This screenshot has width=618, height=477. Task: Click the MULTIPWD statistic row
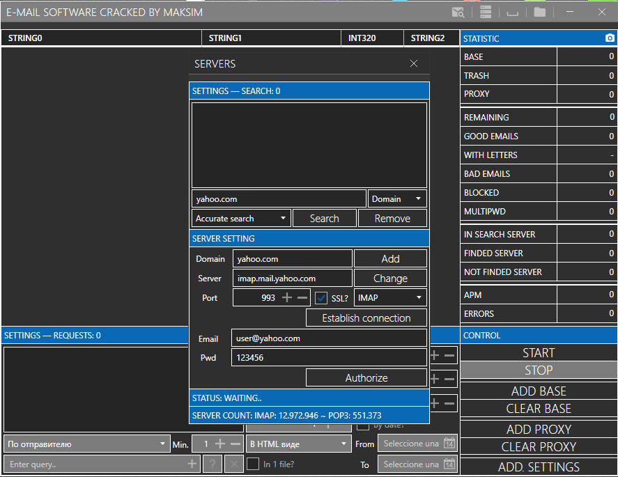539,212
